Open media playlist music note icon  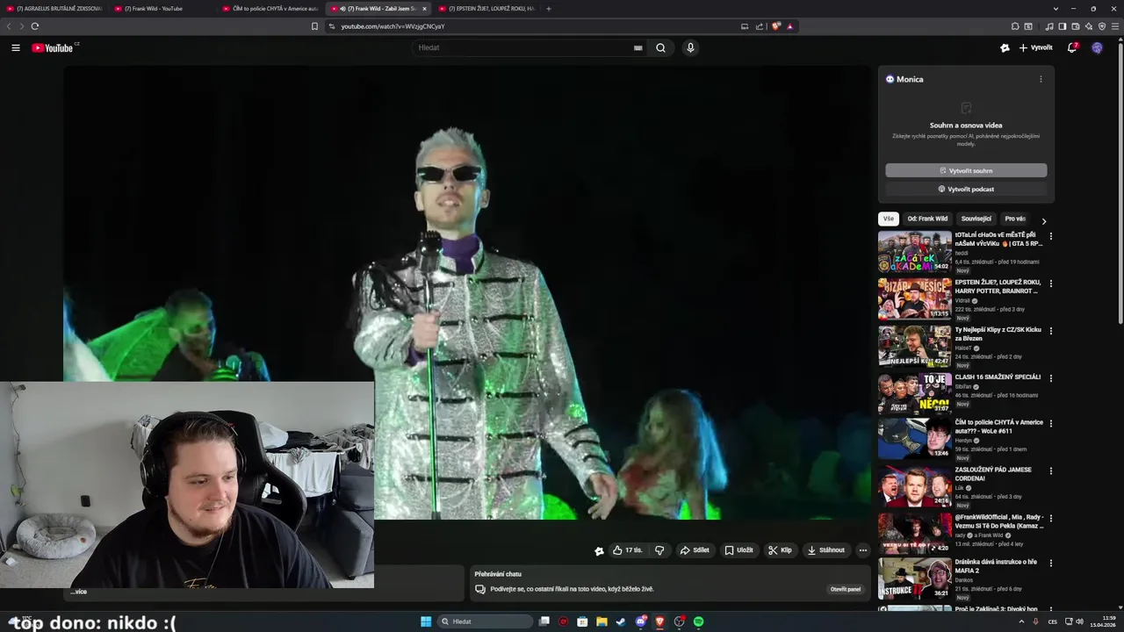coord(1048,26)
